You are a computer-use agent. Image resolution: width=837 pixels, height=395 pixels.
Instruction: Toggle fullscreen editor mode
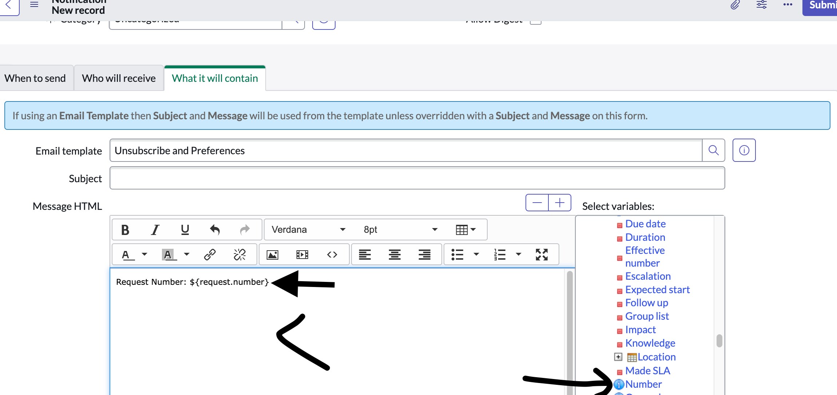(542, 255)
